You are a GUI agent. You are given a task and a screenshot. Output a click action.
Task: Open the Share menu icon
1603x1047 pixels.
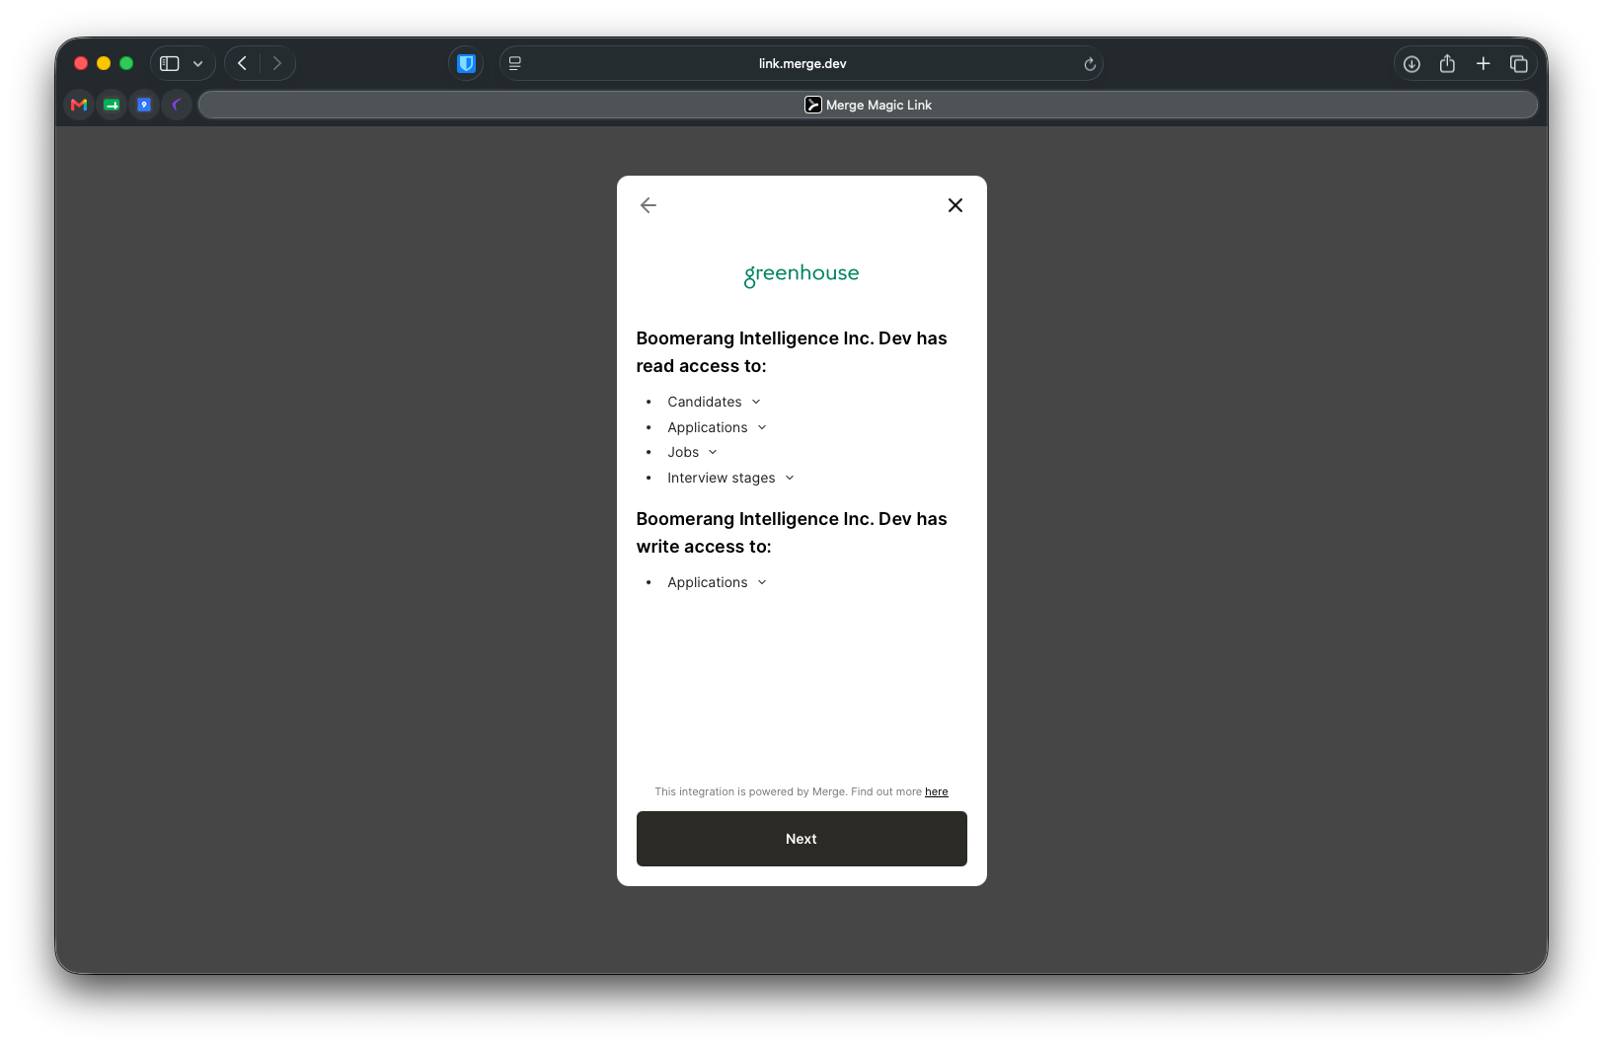click(x=1447, y=63)
